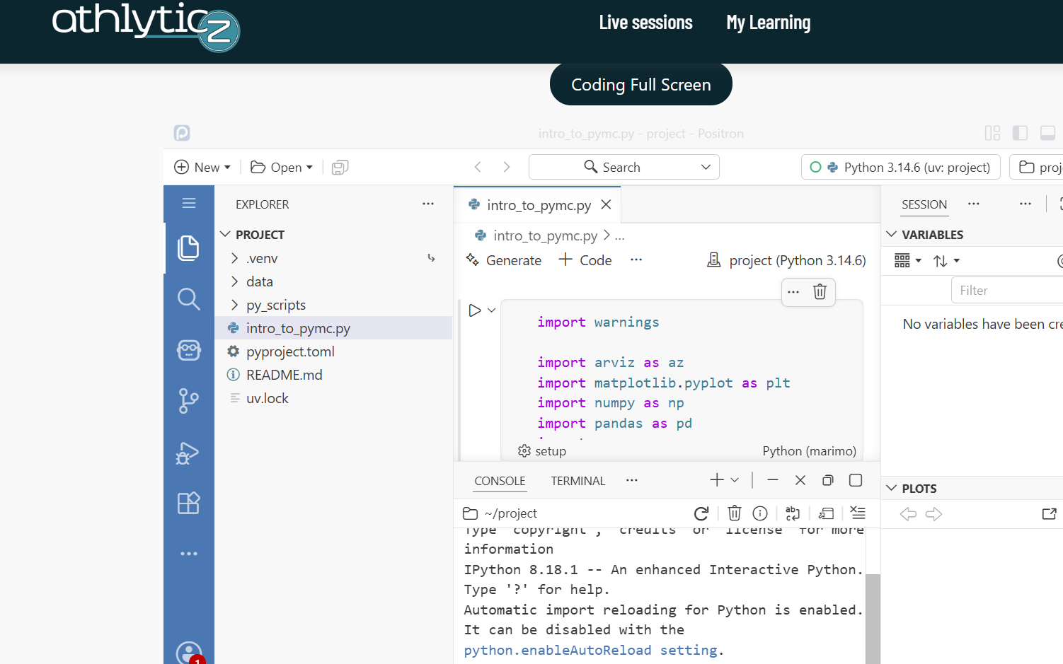This screenshot has width=1063, height=664.
Task: Delete the cell with trash icon
Action: tap(820, 291)
